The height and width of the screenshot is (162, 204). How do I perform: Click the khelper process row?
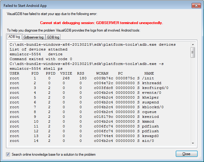(84, 97)
